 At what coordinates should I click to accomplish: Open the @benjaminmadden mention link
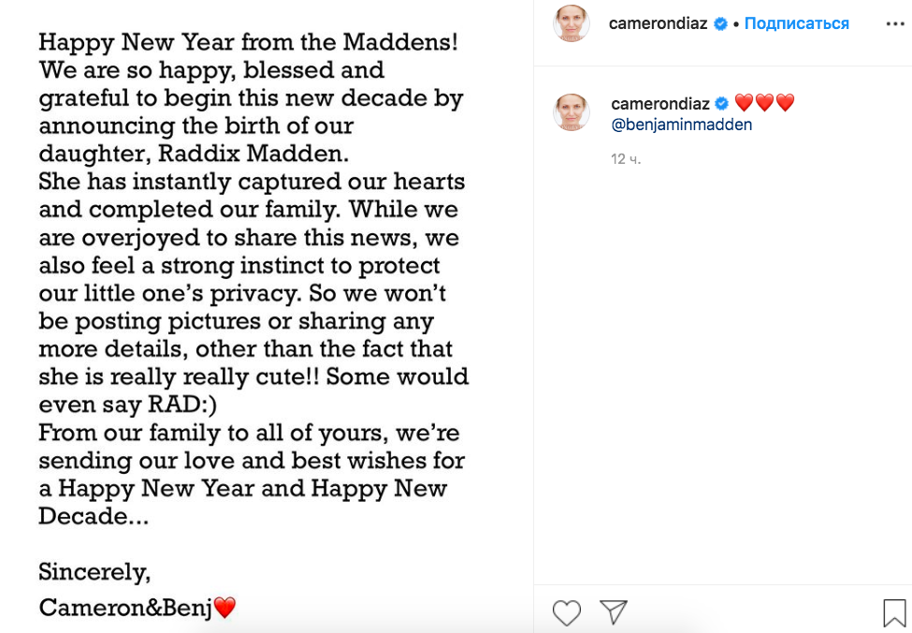(682, 125)
